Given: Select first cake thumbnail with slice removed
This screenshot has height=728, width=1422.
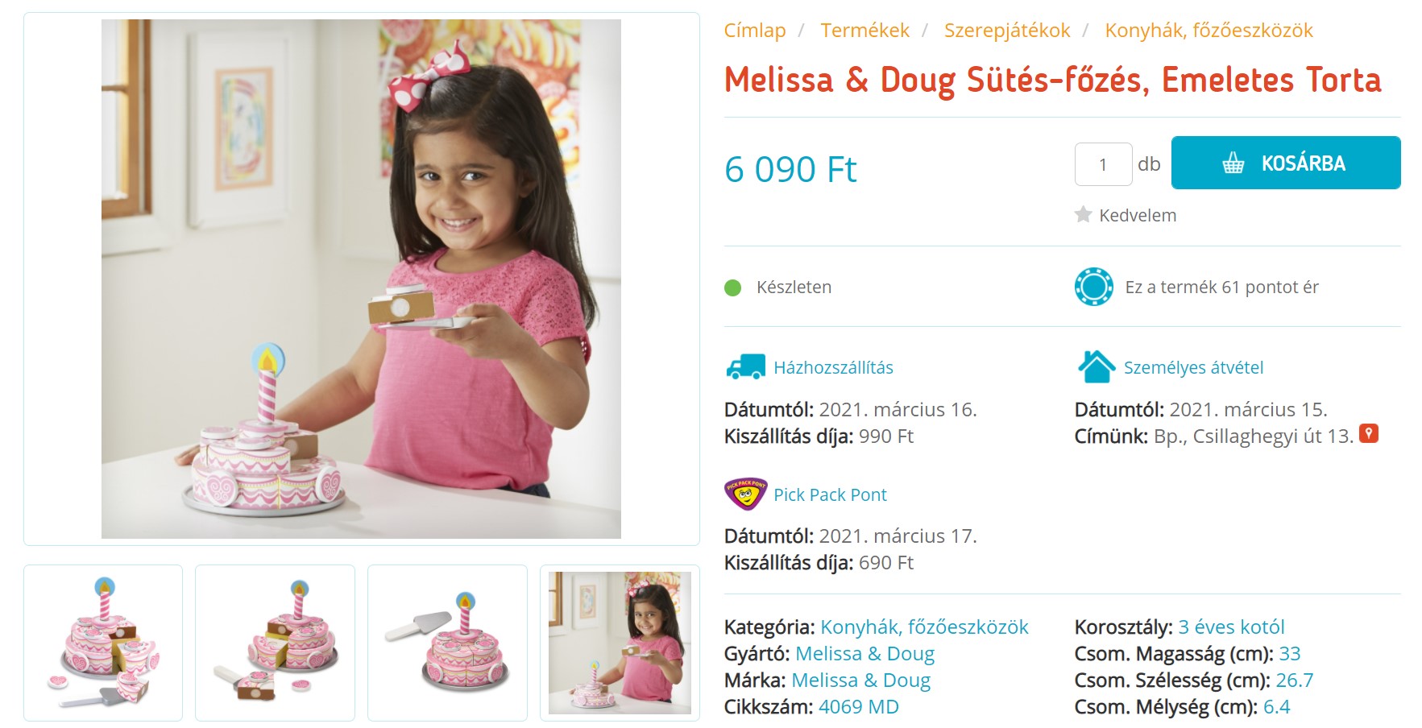Looking at the screenshot, I should click(103, 643).
